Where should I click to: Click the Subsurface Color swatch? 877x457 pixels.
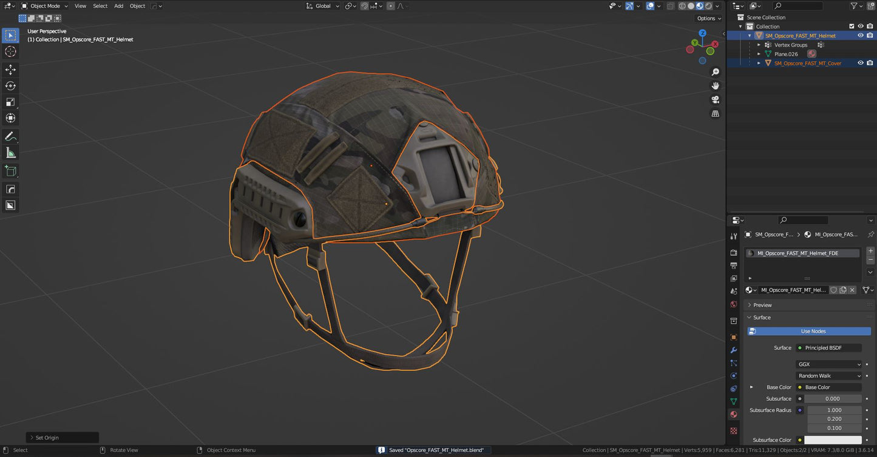(x=833, y=439)
